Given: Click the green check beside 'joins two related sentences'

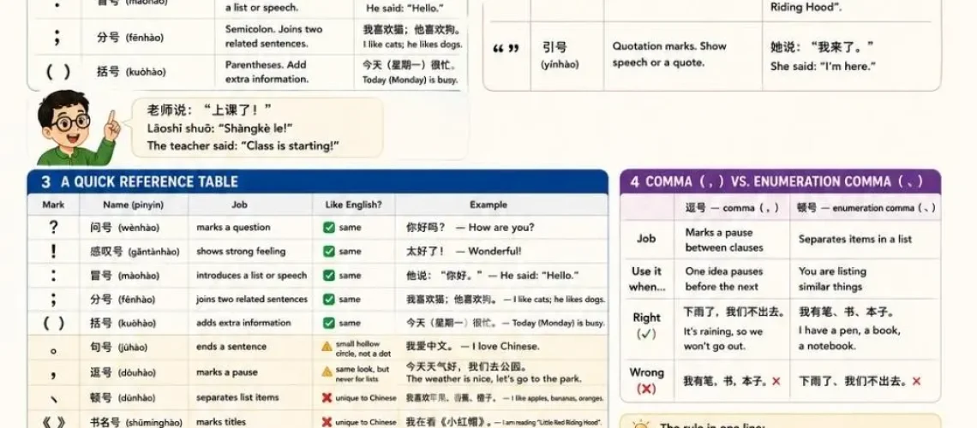Looking at the screenshot, I should coord(329,300).
